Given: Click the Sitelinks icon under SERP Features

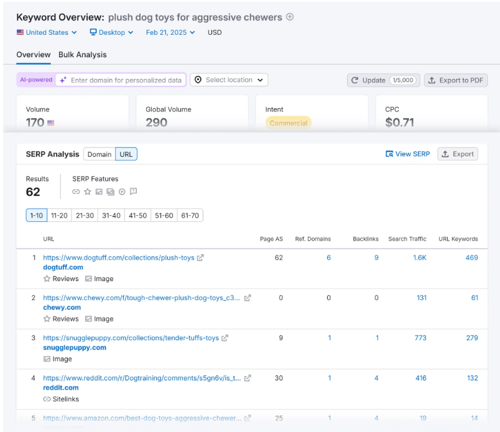Looking at the screenshot, I should (x=76, y=191).
